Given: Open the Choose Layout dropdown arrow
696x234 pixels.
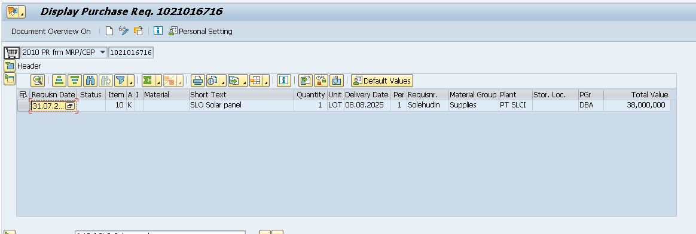Looking at the screenshot, I should pyautogui.click(x=266, y=81).
